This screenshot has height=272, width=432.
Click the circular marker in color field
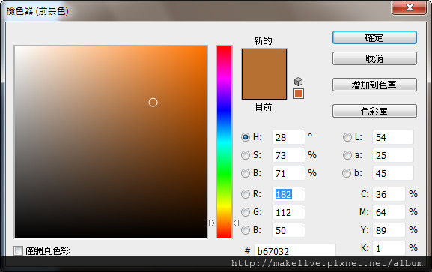click(153, 103)
